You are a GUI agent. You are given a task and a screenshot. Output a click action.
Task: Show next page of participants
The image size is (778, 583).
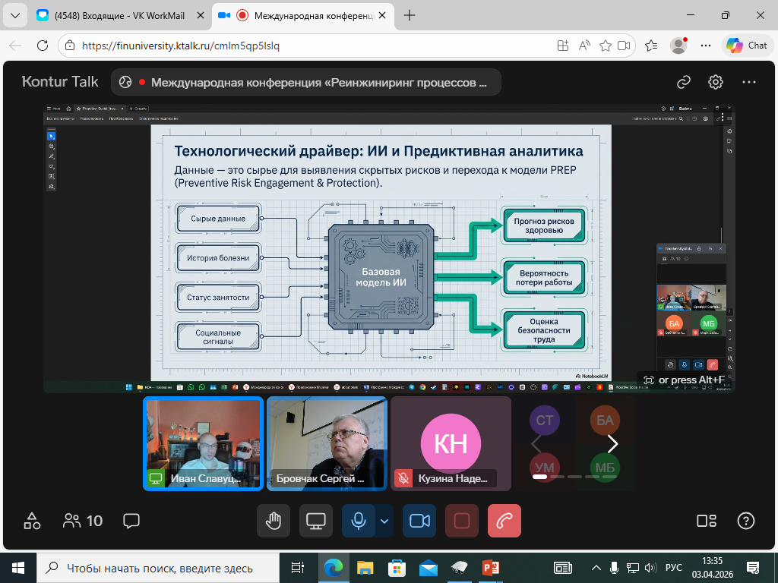pos(612,443)
